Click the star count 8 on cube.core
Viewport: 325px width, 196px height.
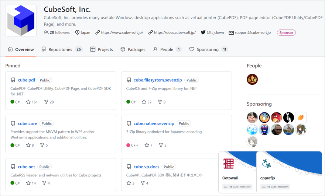click(30, 145)
